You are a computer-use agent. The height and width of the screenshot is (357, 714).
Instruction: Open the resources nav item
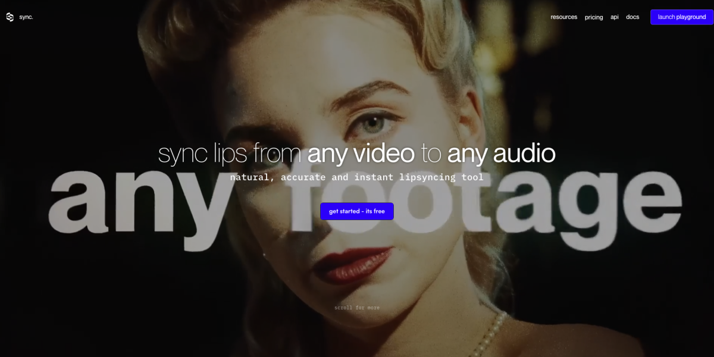click(563, 17)
